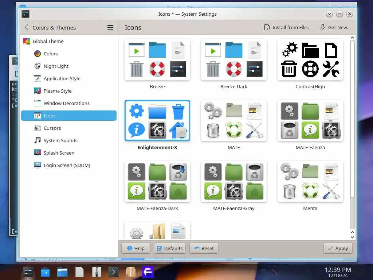Apply the selected icon theme
This screenshot has height=280, width=373.
pos(338,248)
